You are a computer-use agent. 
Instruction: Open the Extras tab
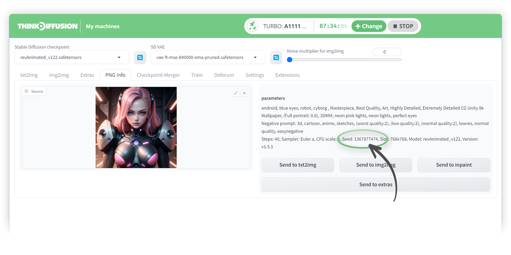[x=87, y=75]
